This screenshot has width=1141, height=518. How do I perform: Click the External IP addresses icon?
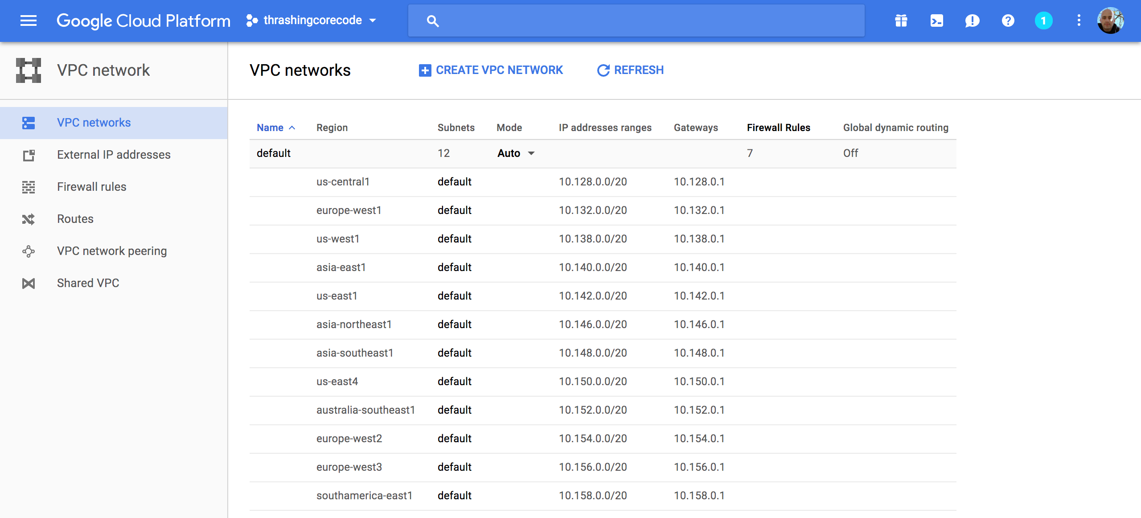pyautogui.click(x=29, y=155)
